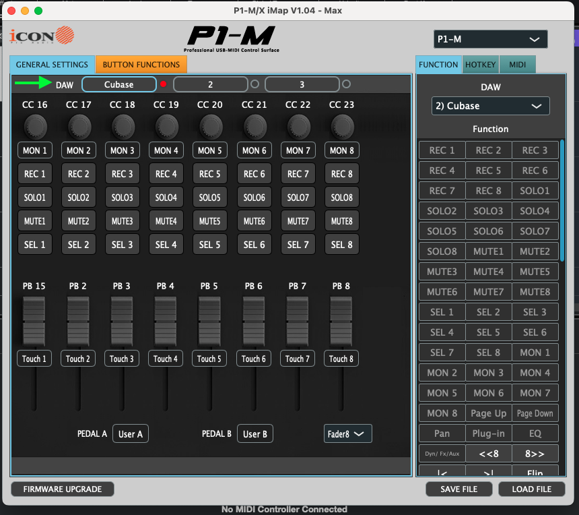
Task: Click the PB 15 fader cap
Action: (x=34, y=321)
